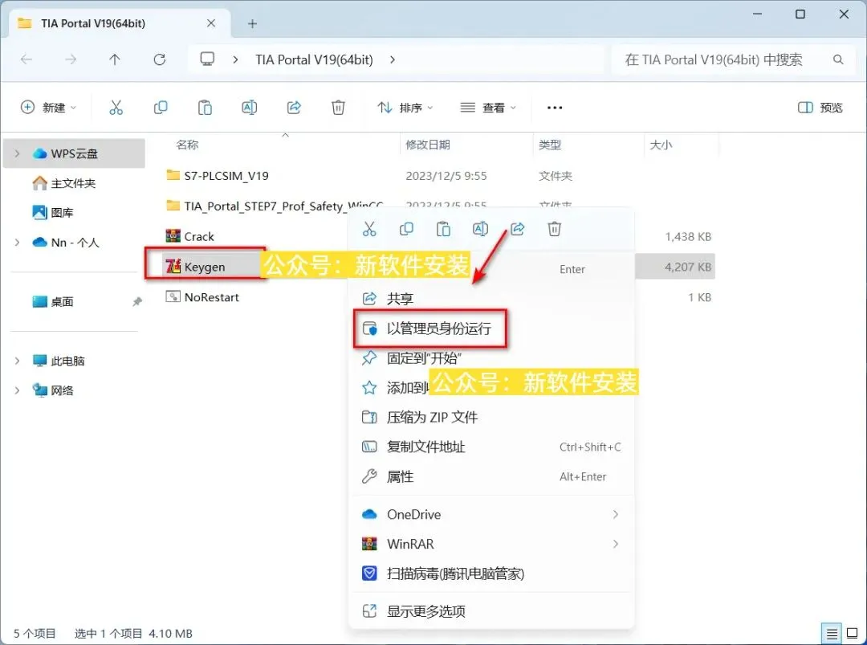Click Share icon in context menu top row
Image resolution: width=867 pixels, height=645 pixels.
518,229
